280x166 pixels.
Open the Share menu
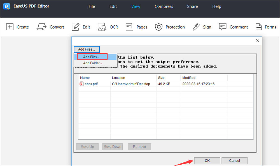[x=193, y=6]
